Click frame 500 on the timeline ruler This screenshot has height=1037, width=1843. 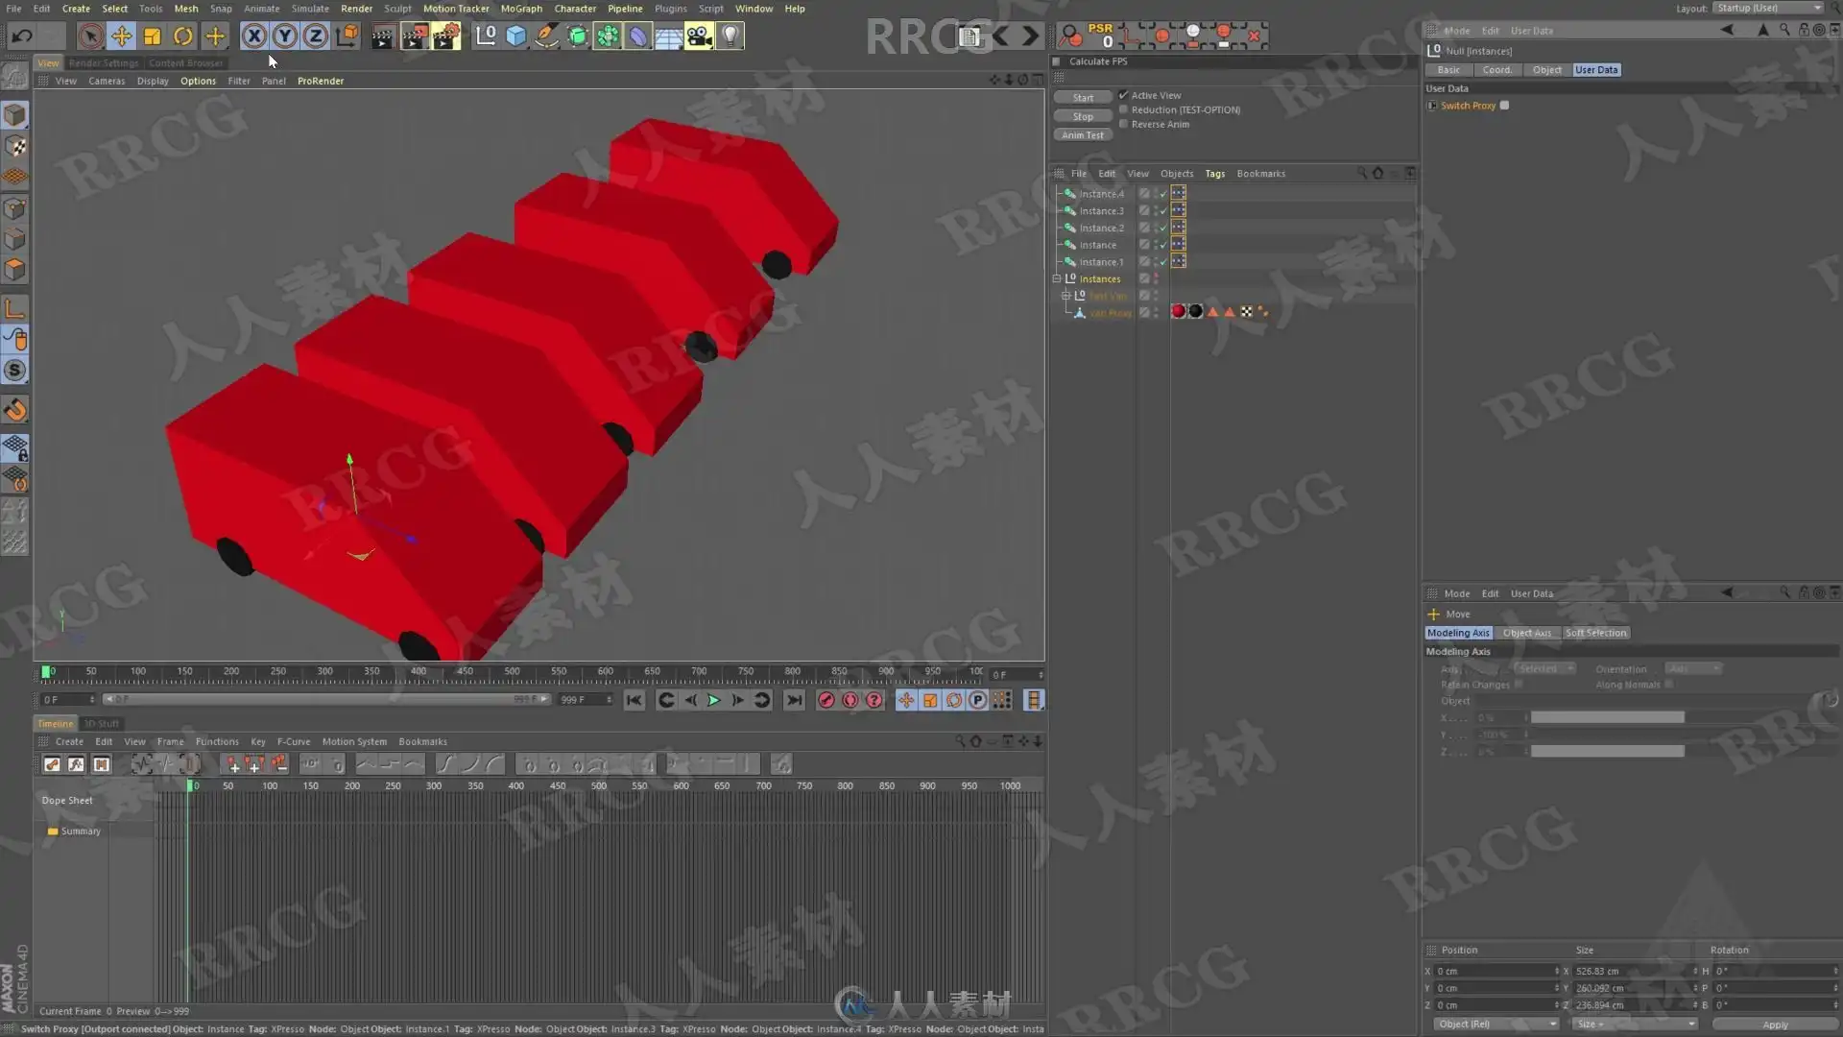click(x=512, y=671)
